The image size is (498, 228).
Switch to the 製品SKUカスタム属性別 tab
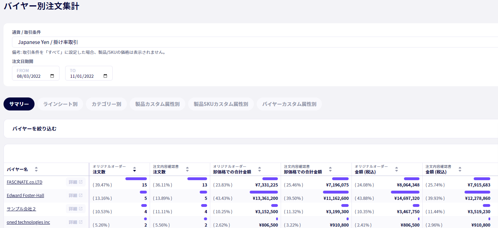pyautogui.click(x=221, y=104)
